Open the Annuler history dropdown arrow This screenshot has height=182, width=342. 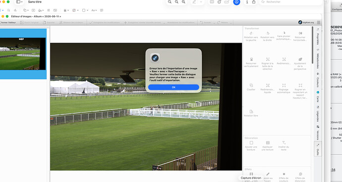[214, 23]
